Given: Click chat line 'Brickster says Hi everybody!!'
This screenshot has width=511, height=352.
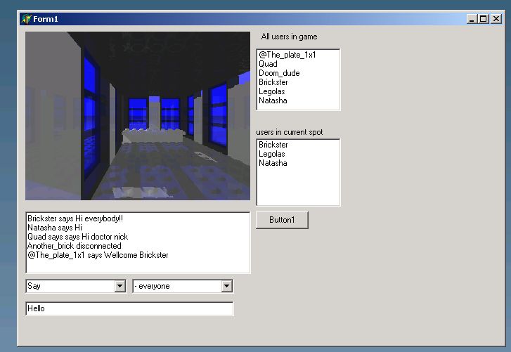Looking at the screenshot, I should tap(75, 219).
